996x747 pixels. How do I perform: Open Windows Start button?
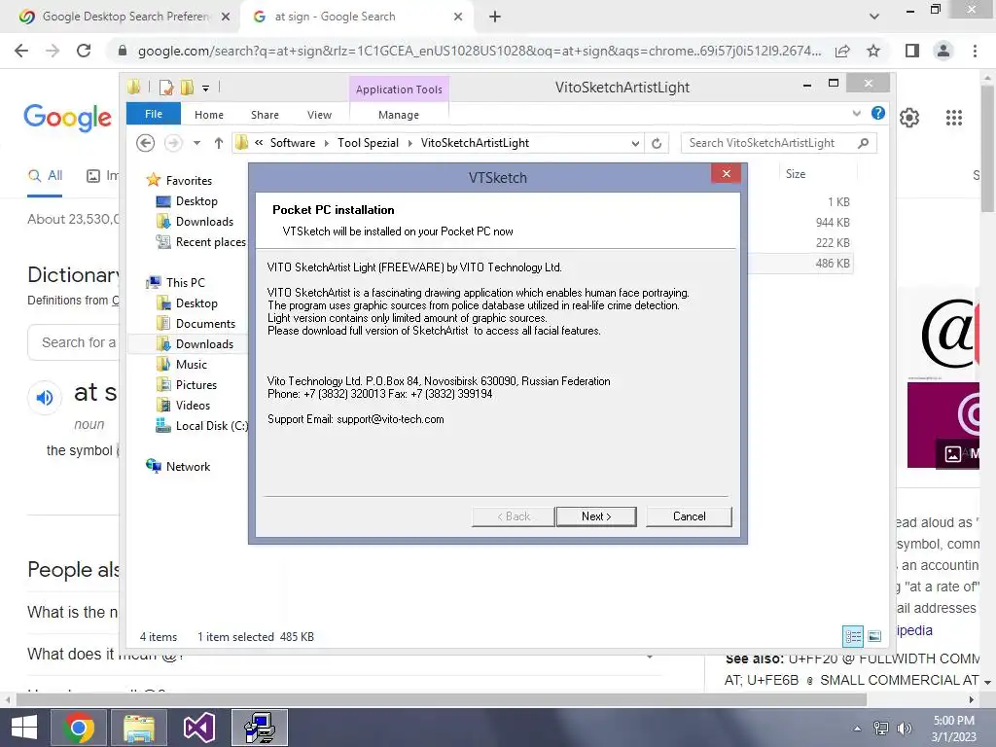tap(24, 728)
